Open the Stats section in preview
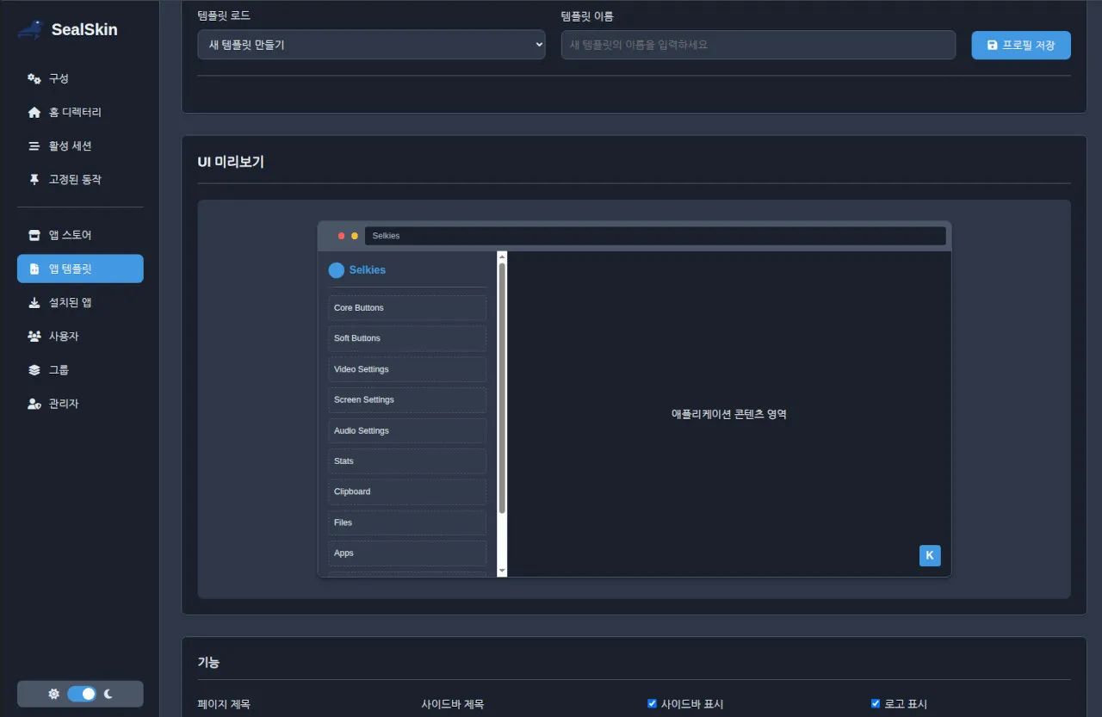The image size is (1102, 717). coord(407,461)
